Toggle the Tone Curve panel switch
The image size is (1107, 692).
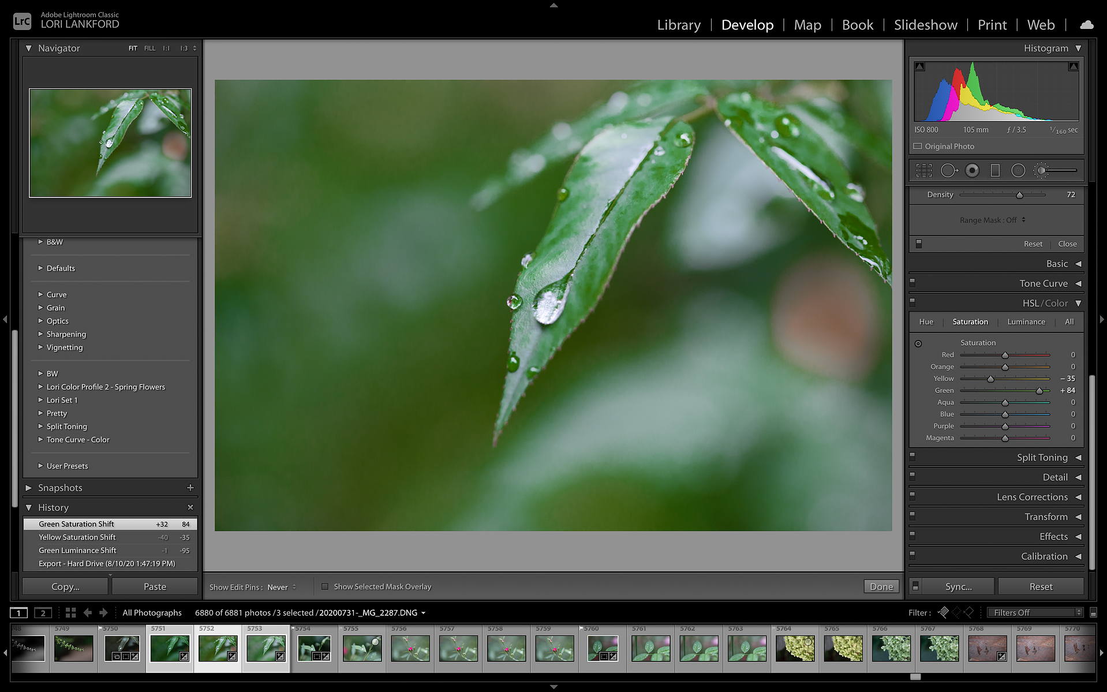pos(912,282)
